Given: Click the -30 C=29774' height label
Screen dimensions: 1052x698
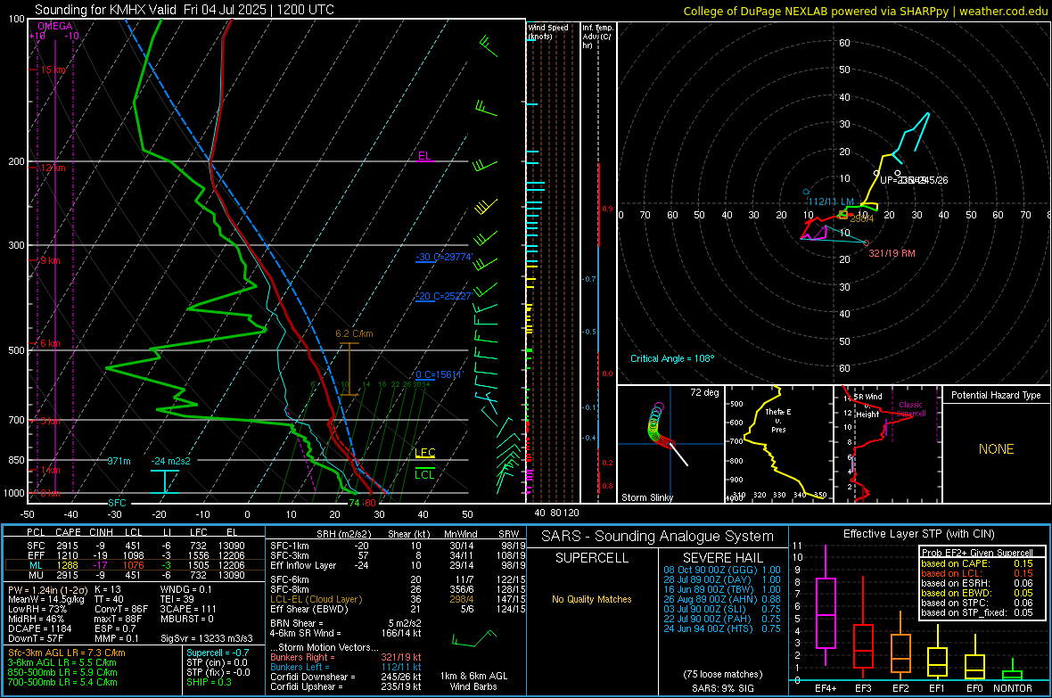Looking at the screenshot, I should pyautogui.click(x=444, y=257).
